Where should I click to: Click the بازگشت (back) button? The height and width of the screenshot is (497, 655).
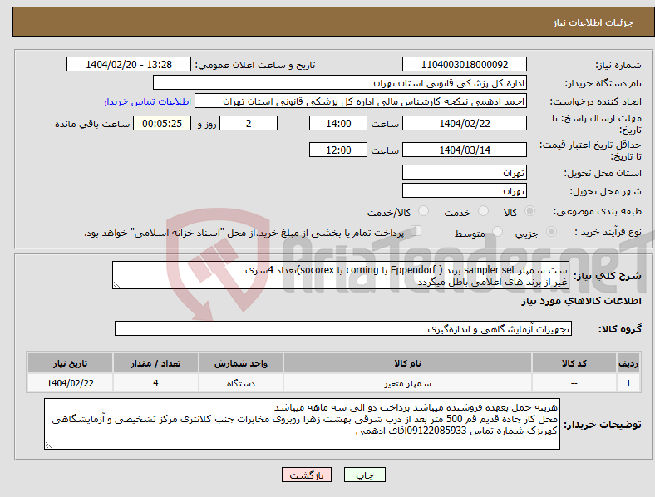(307, 475)
